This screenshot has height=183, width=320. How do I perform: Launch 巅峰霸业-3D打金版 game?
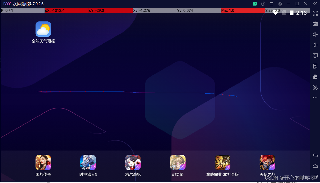(222, 162)
